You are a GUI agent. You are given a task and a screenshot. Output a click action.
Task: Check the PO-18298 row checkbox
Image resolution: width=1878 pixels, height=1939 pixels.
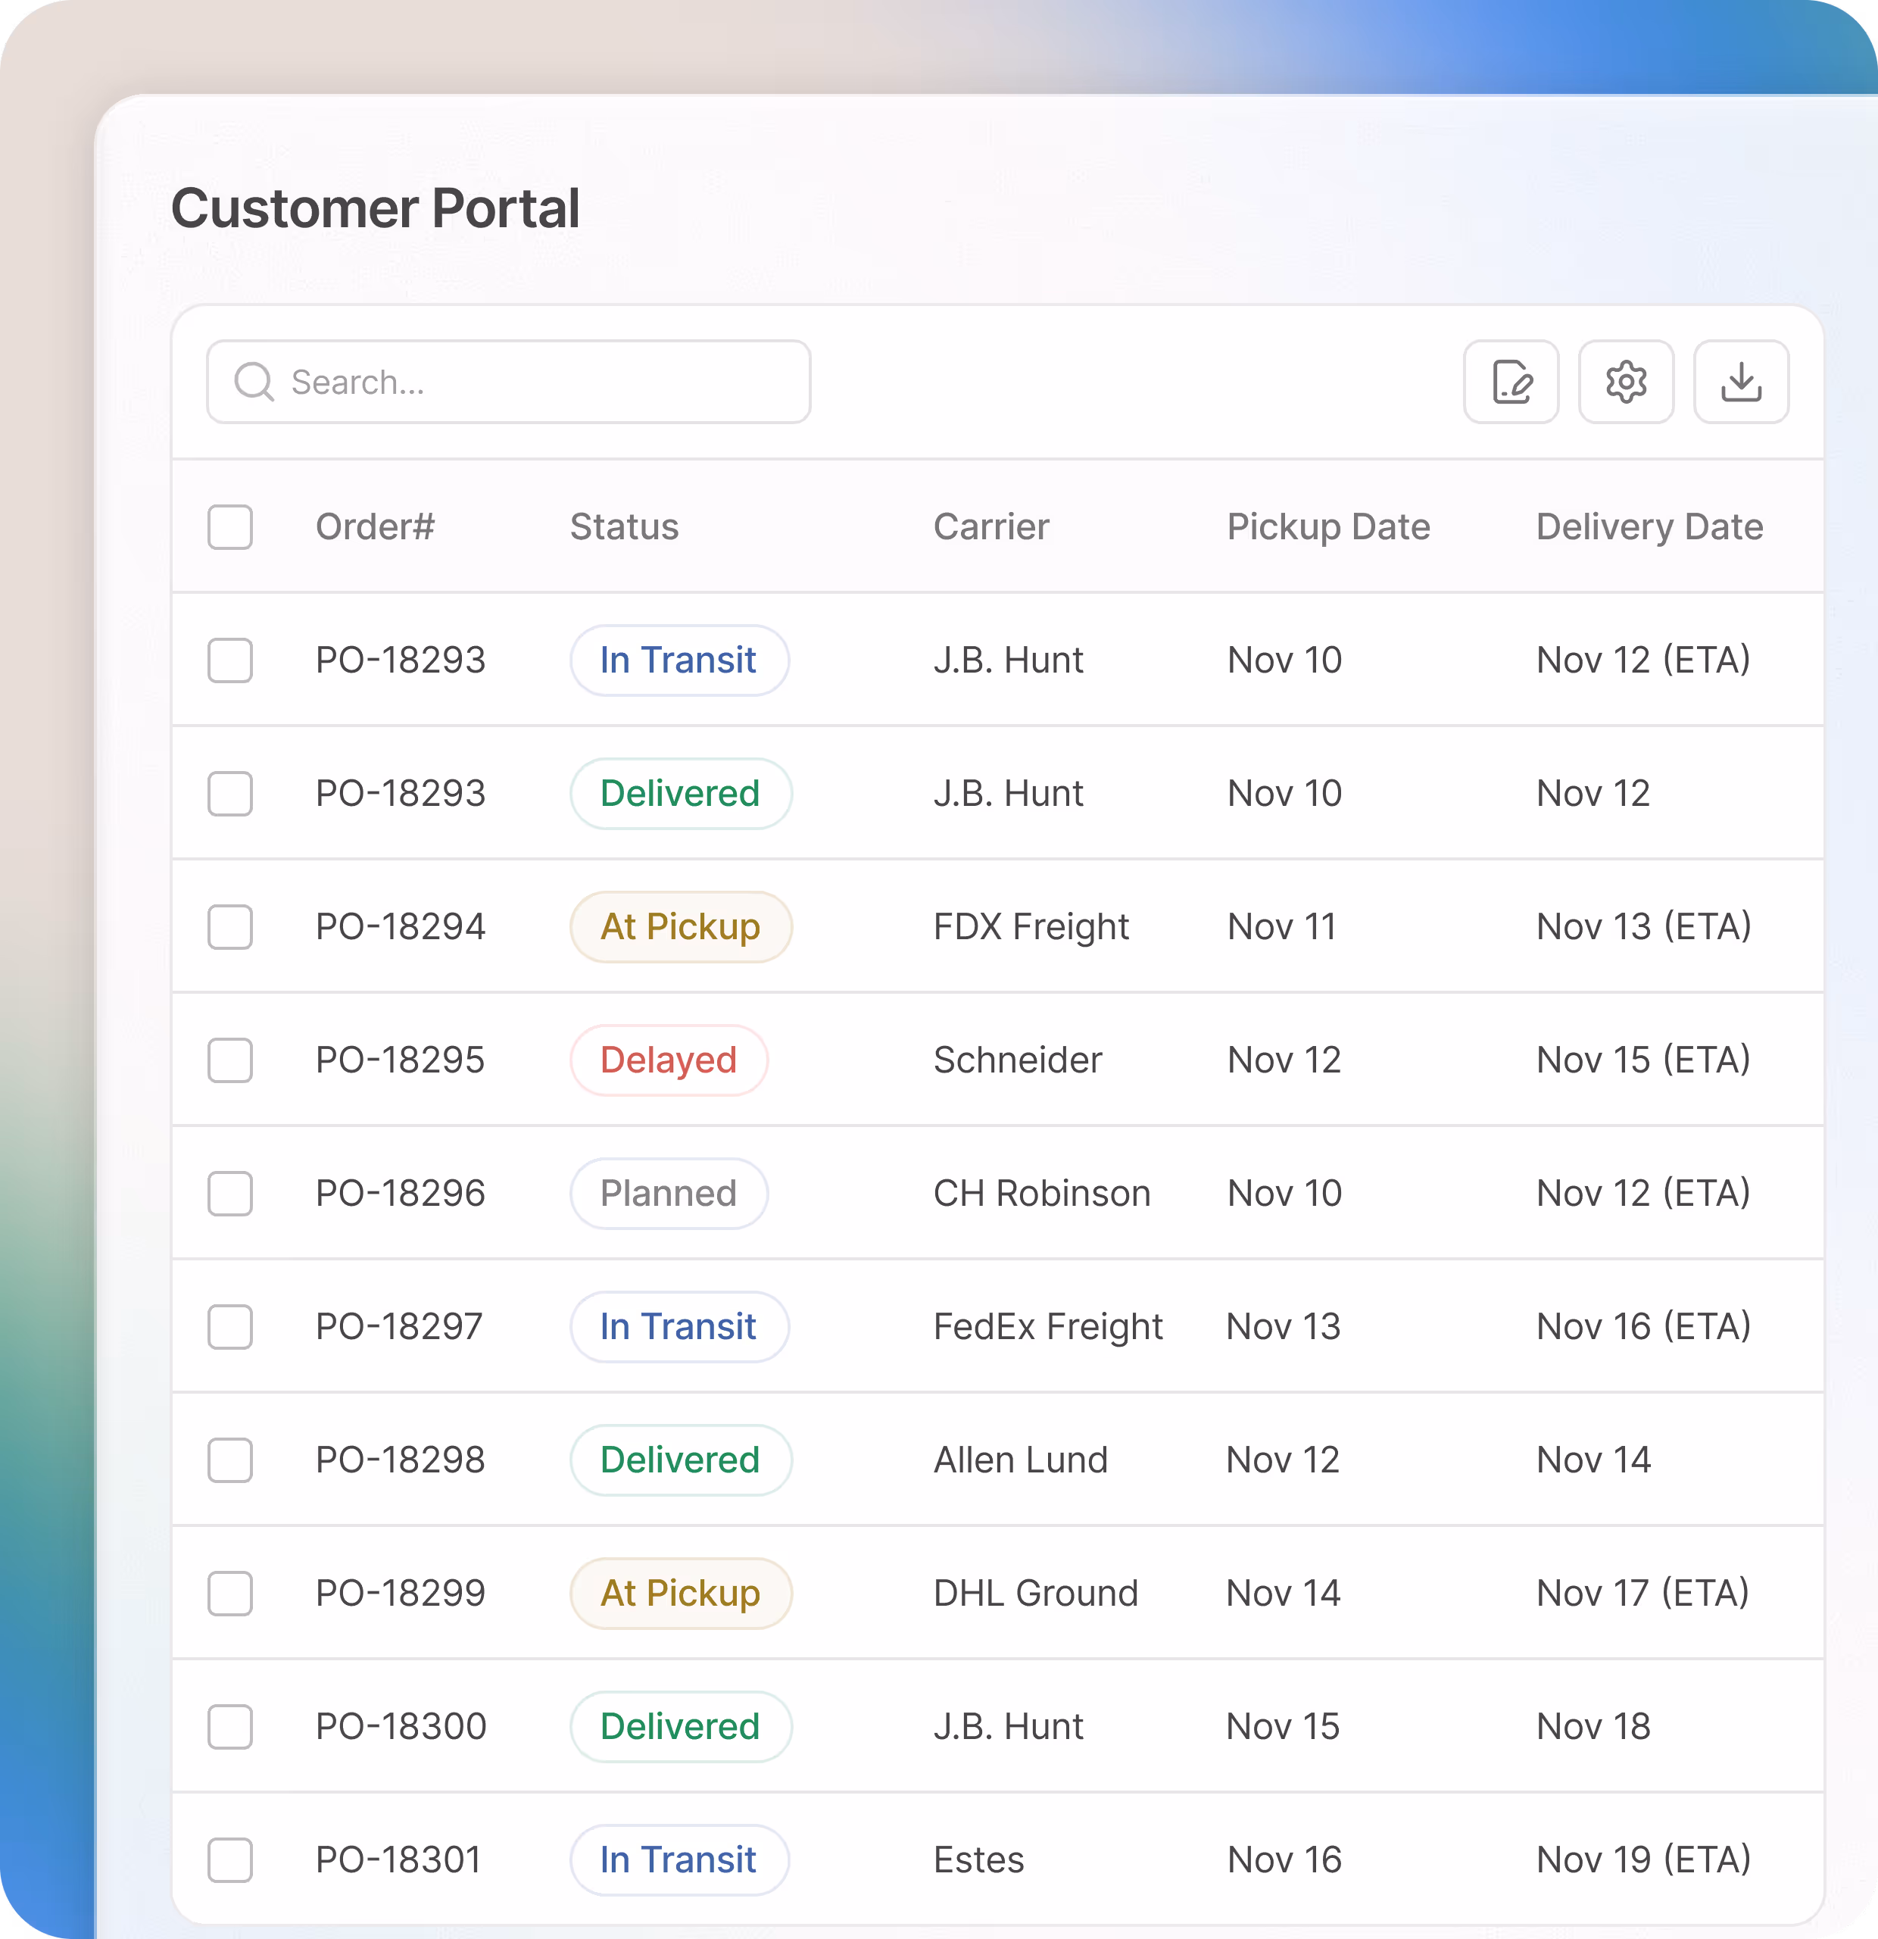click(x=229, y=1460)
